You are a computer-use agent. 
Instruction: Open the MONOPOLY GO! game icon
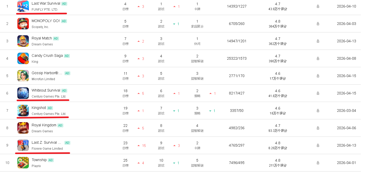point(23,24)
